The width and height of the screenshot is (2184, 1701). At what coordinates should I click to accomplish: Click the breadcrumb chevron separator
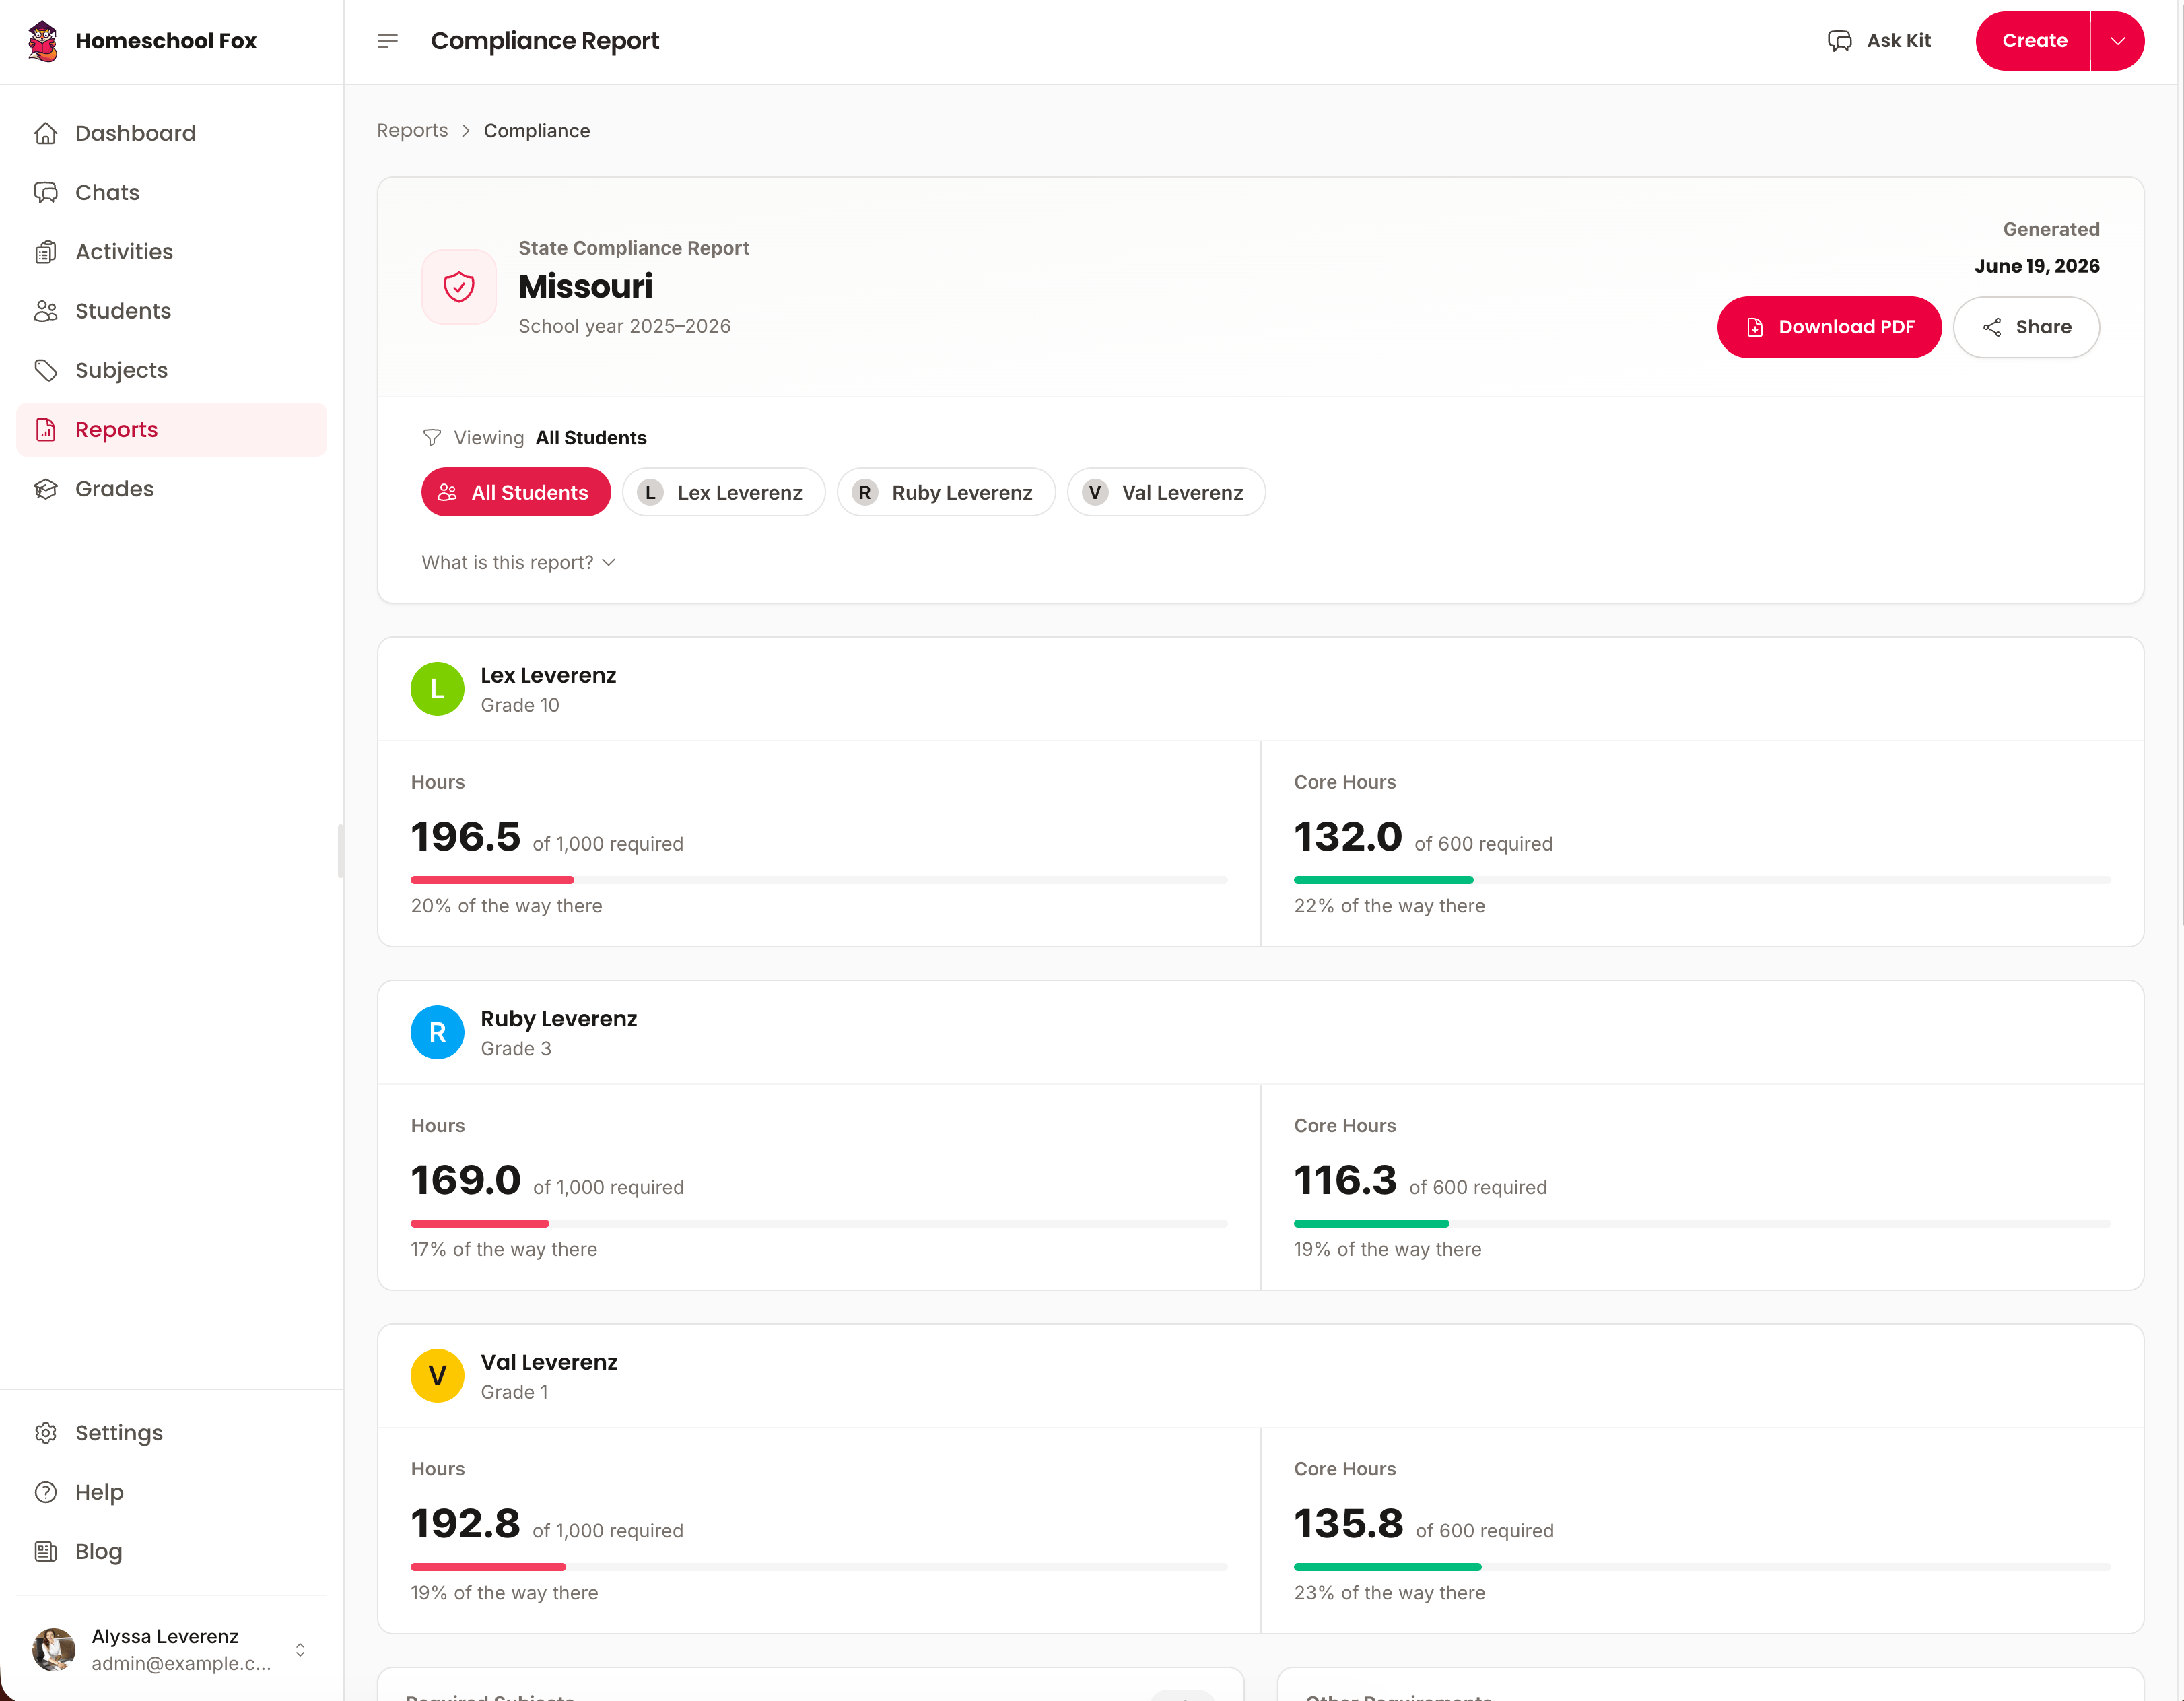466,131
